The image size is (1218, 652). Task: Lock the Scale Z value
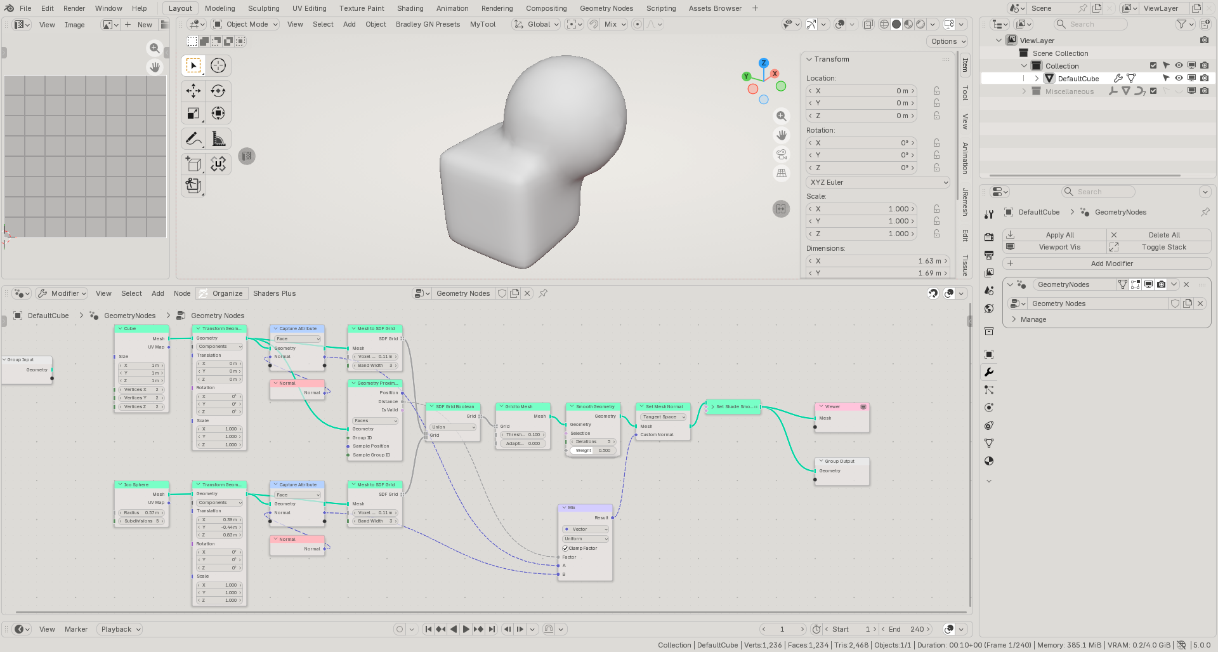tap(936, 234)
